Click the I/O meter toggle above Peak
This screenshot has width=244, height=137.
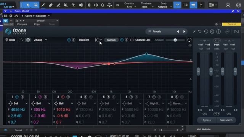(217, 41)
